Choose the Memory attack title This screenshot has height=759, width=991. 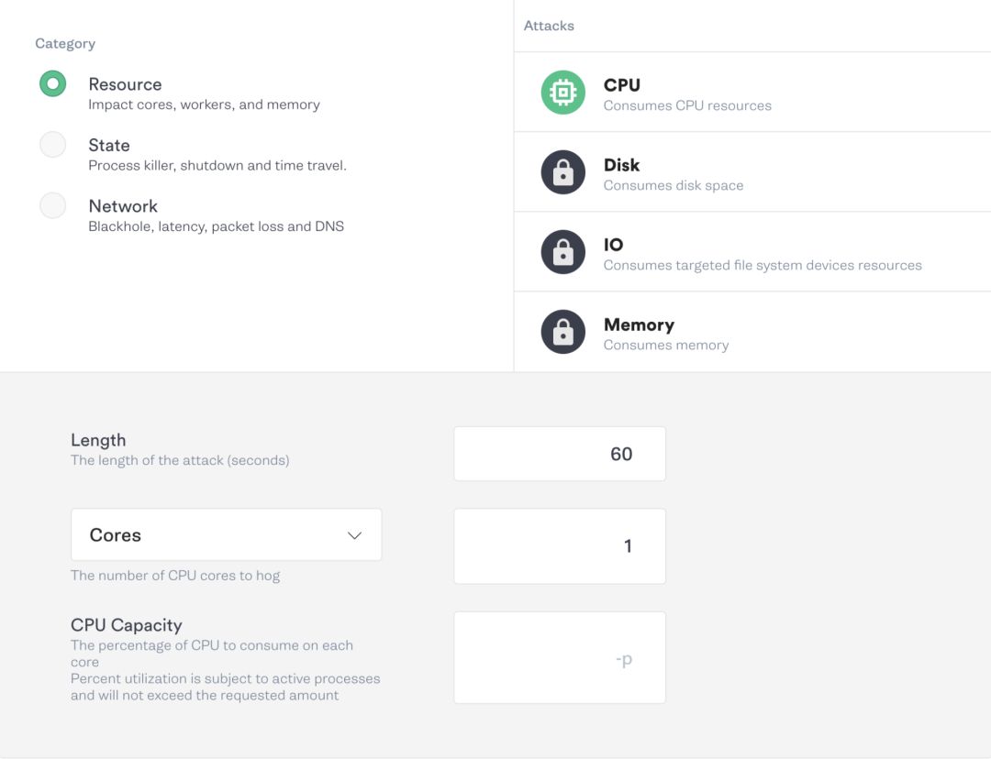(x=639, y=324)
